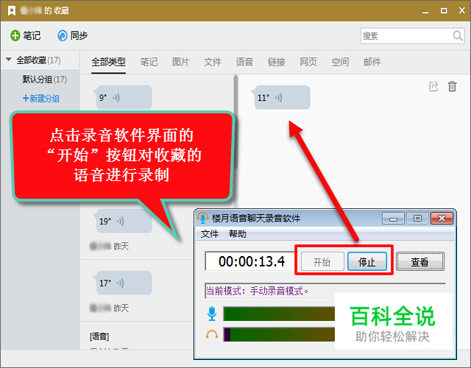Viewport: 471px width, 368px height.
Task: Switch to the 语音 tab
Action: click(244, 62)
